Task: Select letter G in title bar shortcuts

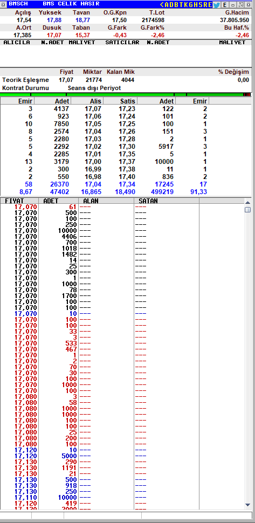Action: pos(191,5)
